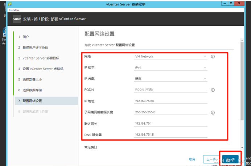Click the IP 地址 label

pos(89,101)
